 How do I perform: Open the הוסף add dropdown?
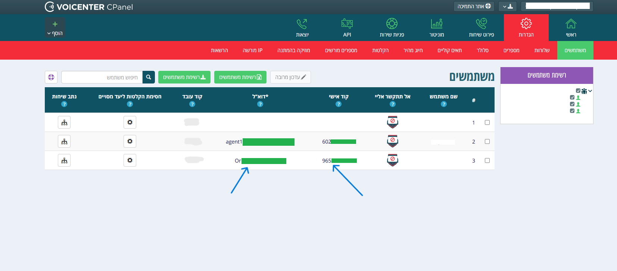click(x=55, y=28)
